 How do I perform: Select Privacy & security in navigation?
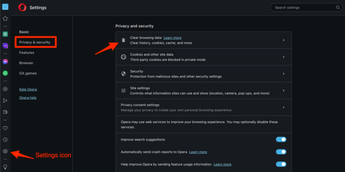35,42
